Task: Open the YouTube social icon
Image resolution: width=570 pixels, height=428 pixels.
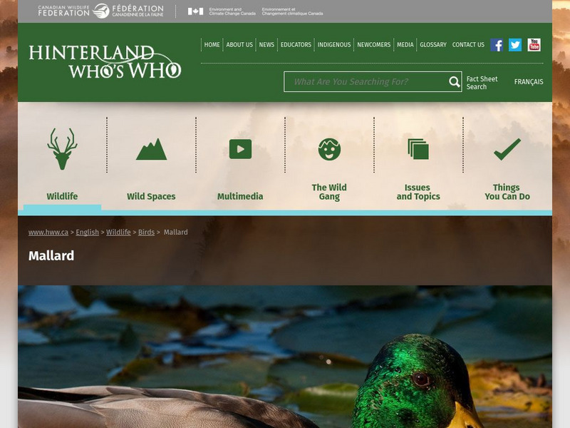Action: 532,44
